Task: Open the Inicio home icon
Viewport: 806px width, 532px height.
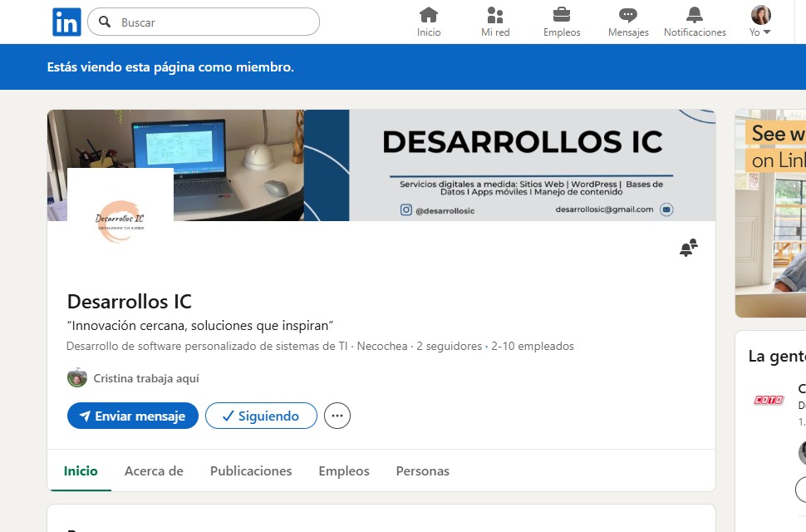Action: [429, 15]
